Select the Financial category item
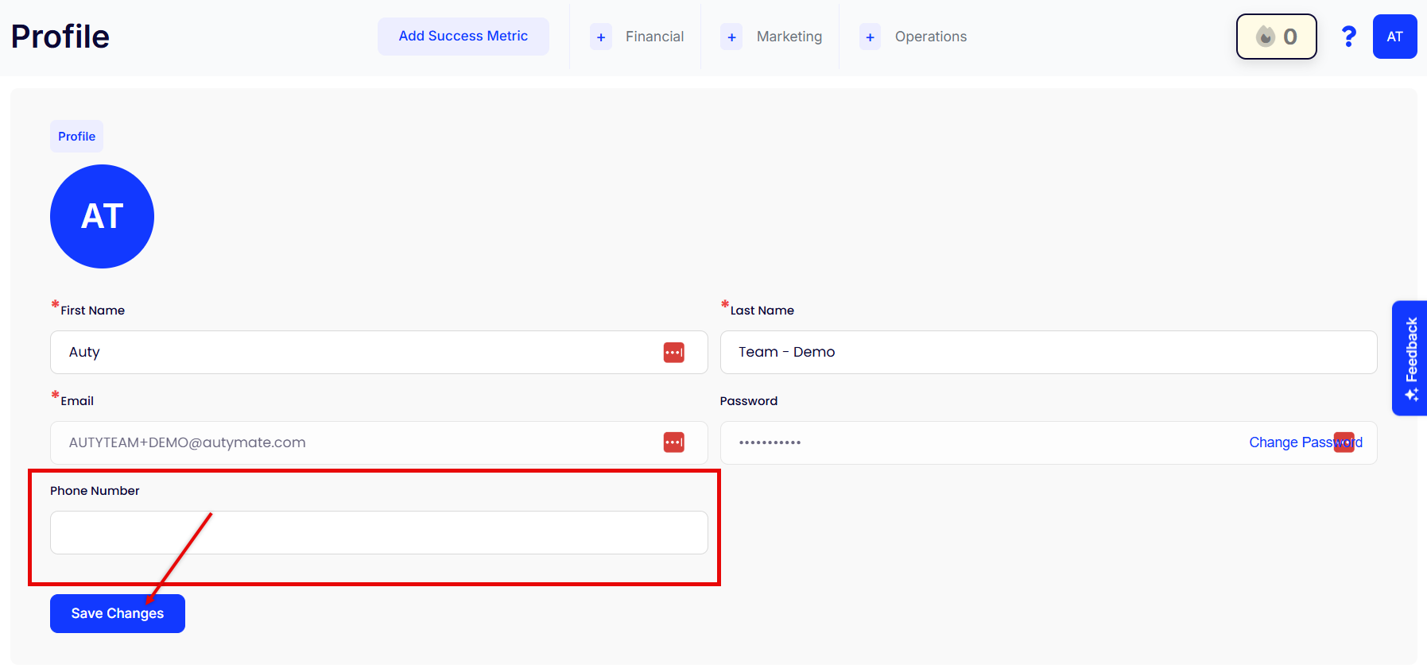 click(654, 37)
